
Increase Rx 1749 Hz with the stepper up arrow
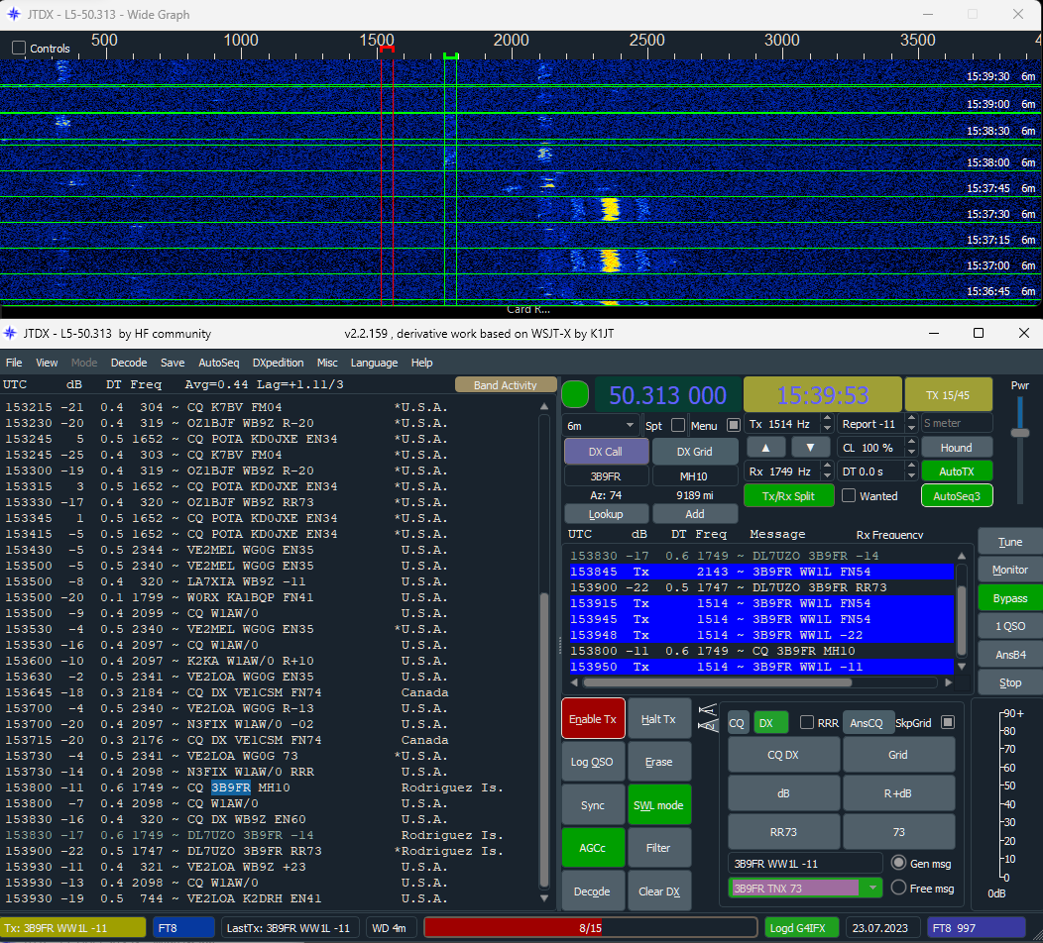pos(827,467)
